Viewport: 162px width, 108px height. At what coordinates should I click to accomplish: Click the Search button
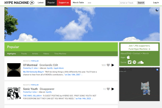(x=141, y=3)
